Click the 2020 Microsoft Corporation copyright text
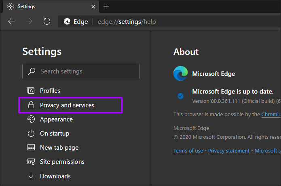 [x=227, y=137]
